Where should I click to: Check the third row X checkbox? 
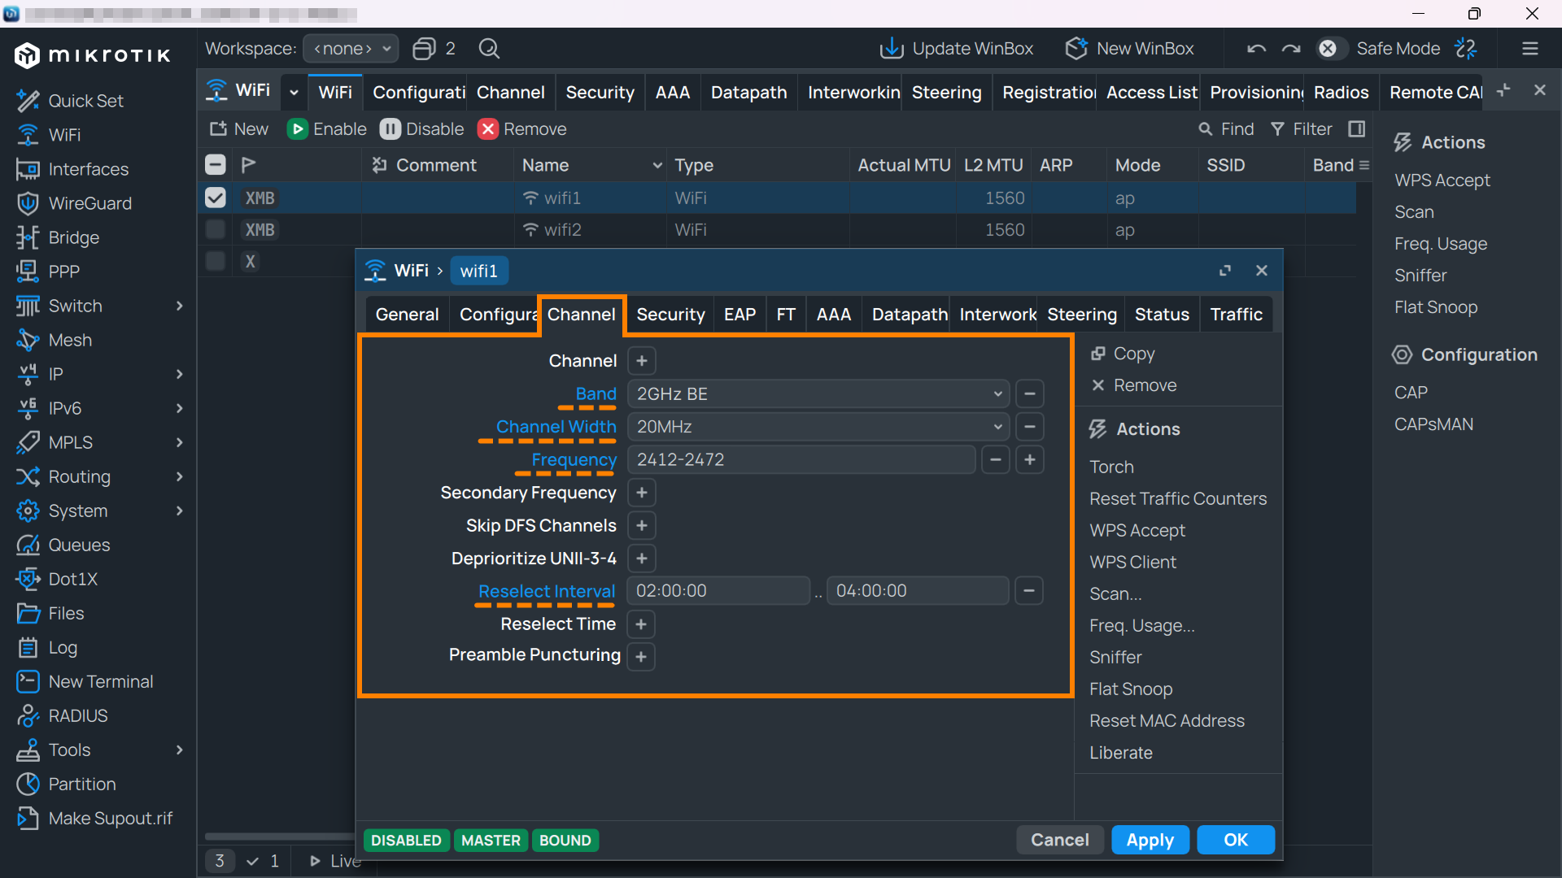pos(216,261)
